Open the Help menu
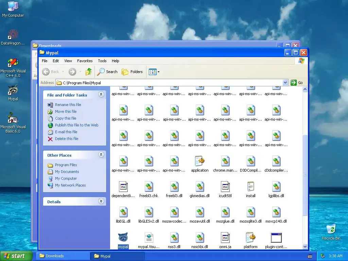Viewport: 348px width, 261px height. [115, 61]
